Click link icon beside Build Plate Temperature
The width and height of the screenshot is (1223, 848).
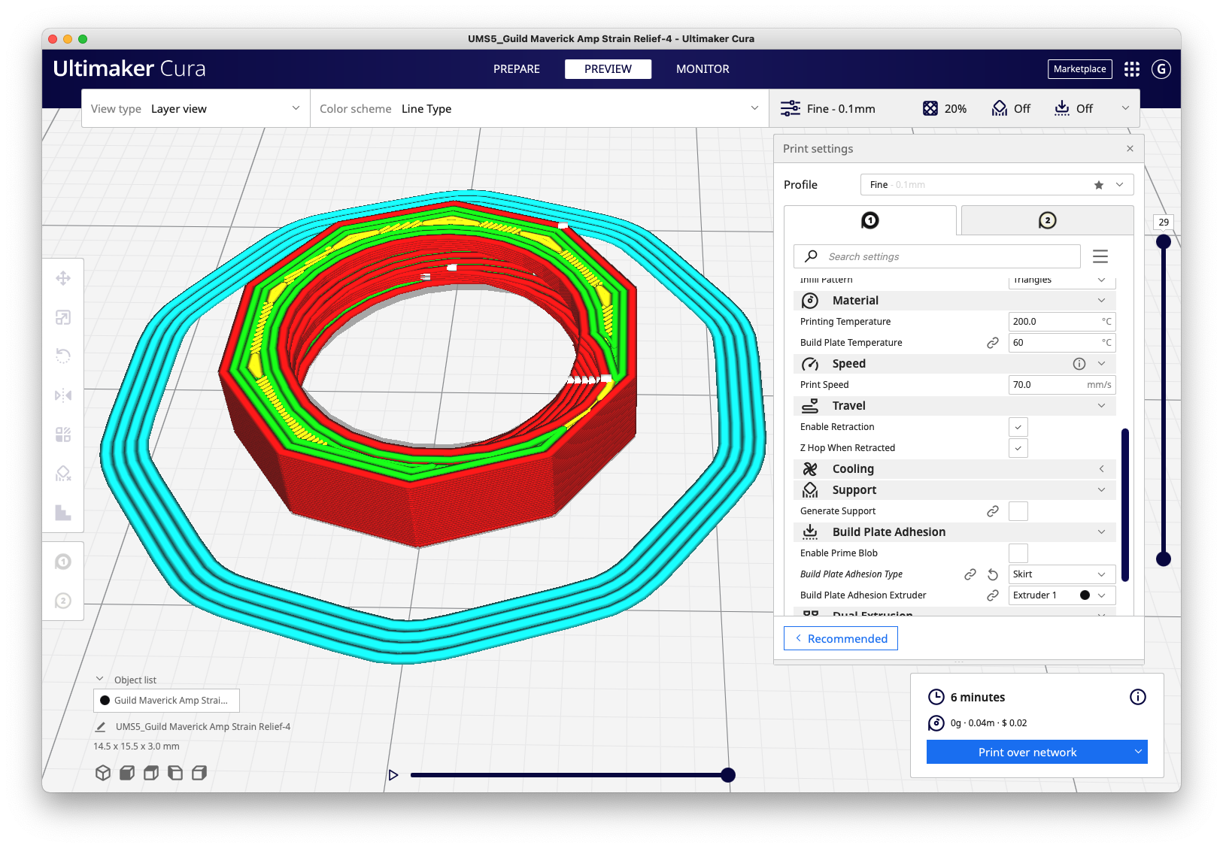[x=993, y=343]
